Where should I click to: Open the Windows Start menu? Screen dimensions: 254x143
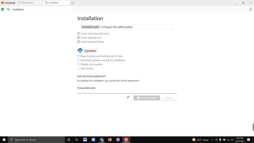pyautogui.click(x=4, y=139)
